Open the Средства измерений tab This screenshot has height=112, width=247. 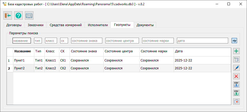coord(65,25)
